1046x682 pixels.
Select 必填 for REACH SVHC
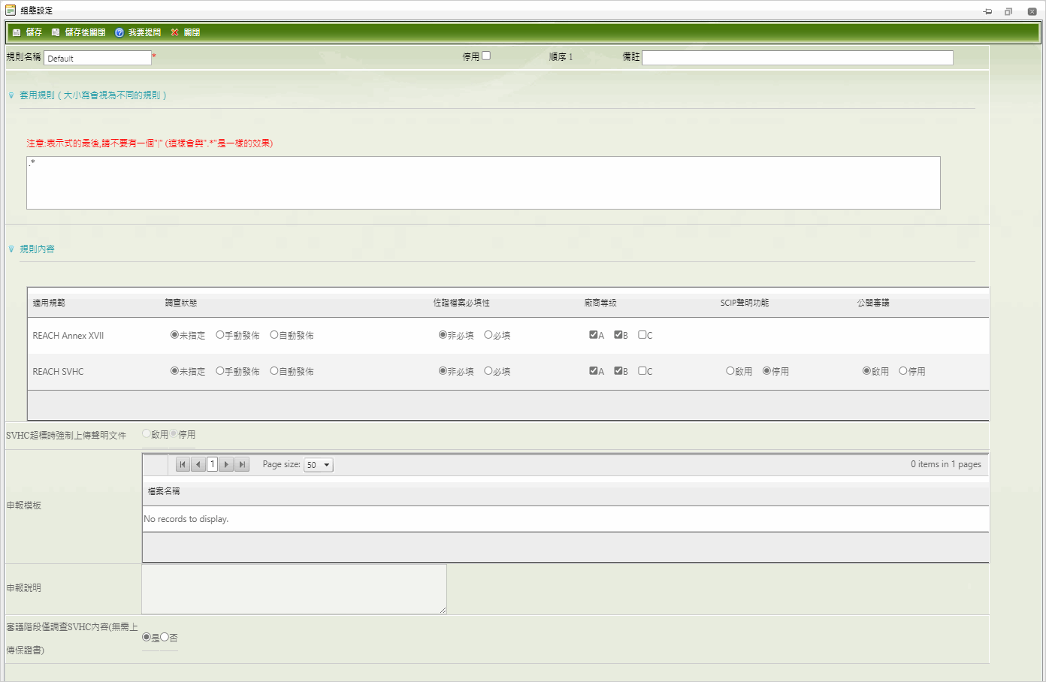488,371
